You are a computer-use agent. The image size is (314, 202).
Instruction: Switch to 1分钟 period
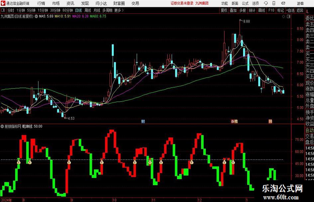coord(21,10)
